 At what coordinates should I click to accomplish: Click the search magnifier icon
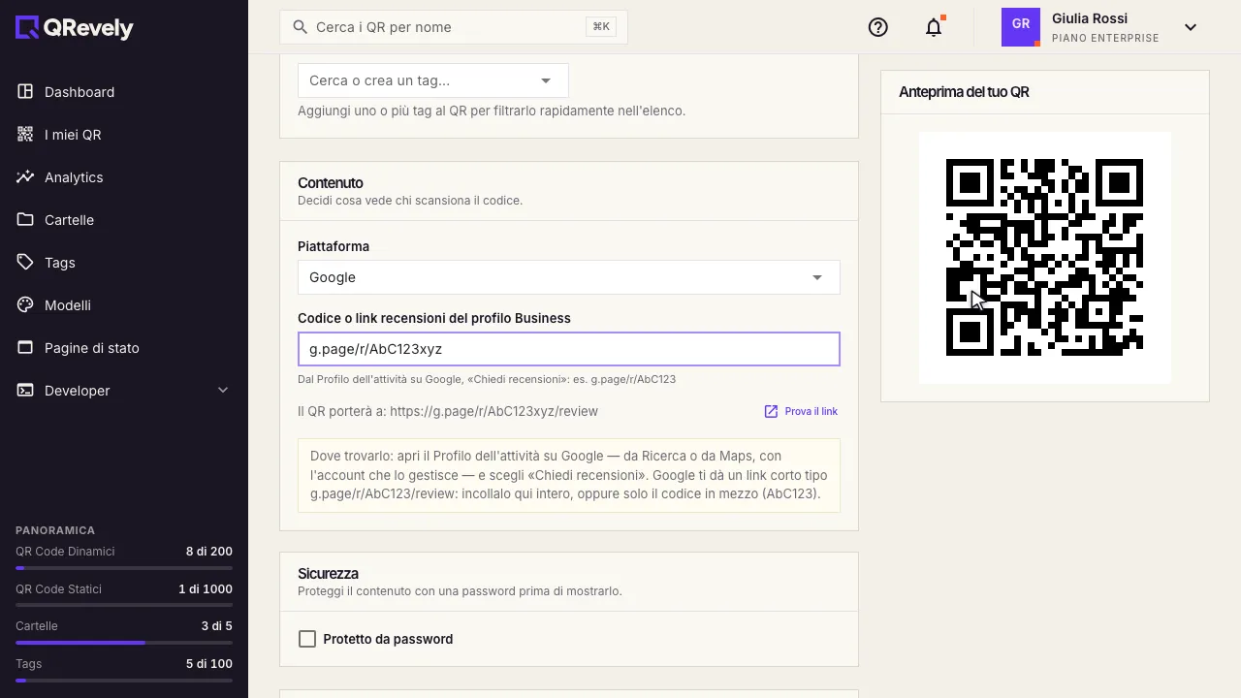301,27
